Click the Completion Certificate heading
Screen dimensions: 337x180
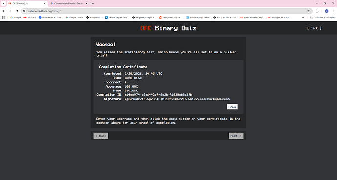(123, 67)
